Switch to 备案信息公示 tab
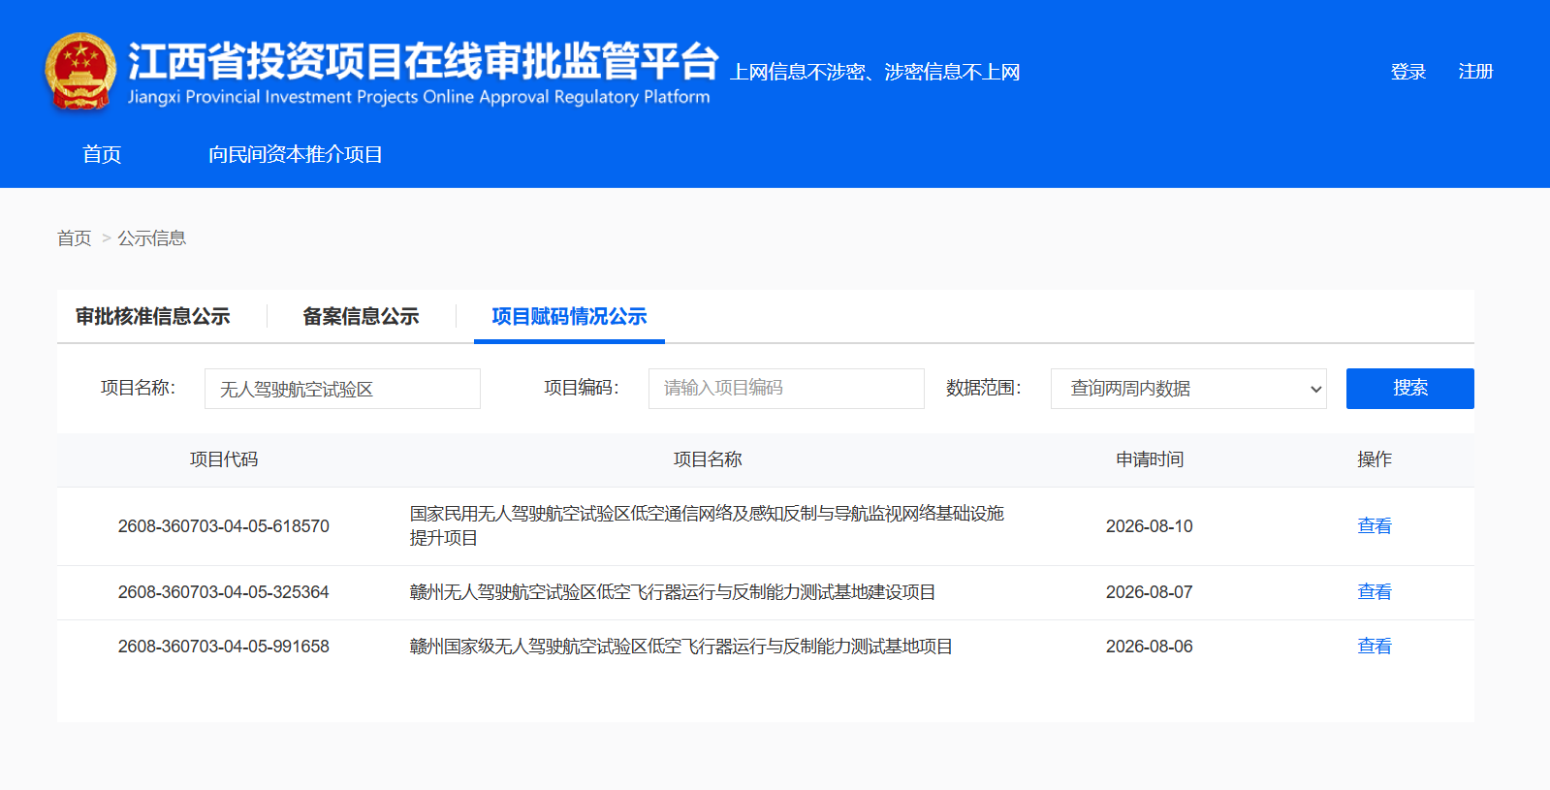This screenshot has width=1550, height=790. pos(361,316)
